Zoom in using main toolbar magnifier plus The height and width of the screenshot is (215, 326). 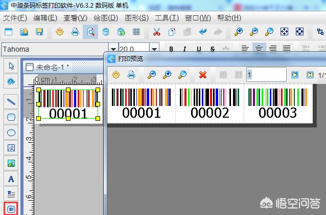[239, 32]
